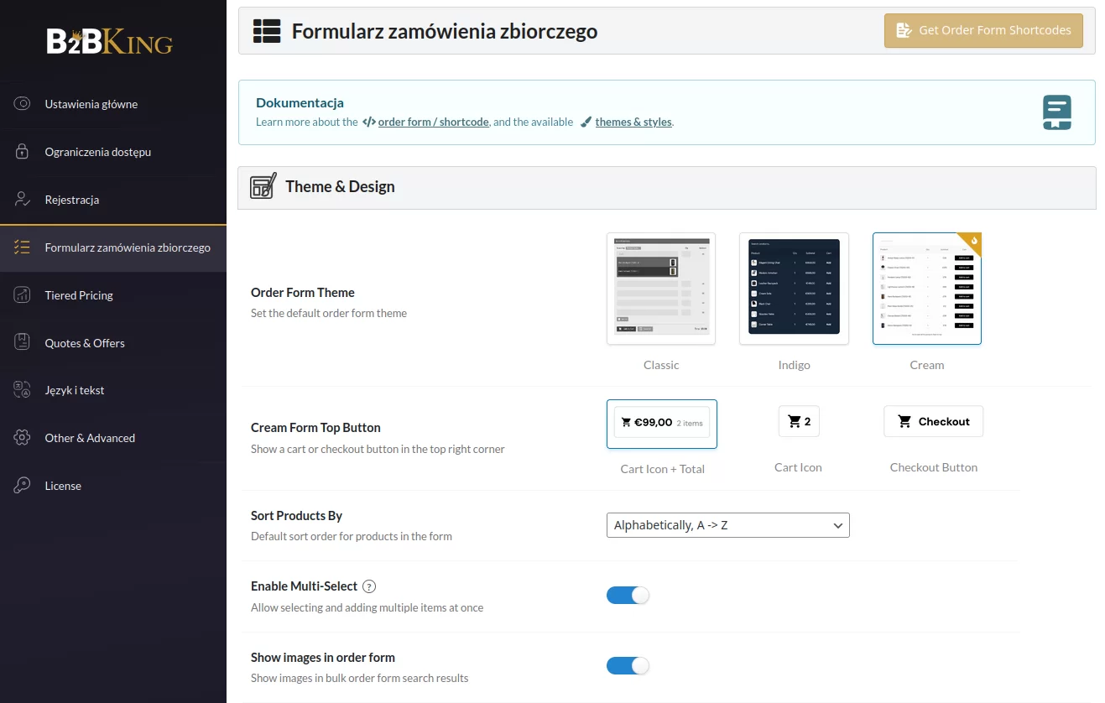
Task: Click the eye icon beside Ustawienia główne
Action: point(23,104)
